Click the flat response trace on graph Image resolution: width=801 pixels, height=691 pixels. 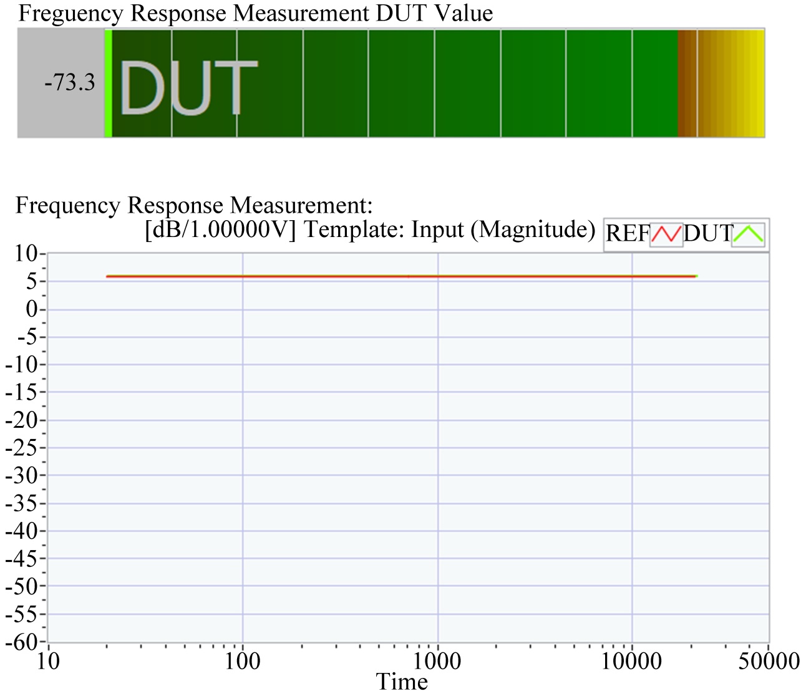point(399,276)
